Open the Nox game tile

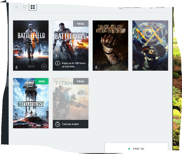click(150, 45)
